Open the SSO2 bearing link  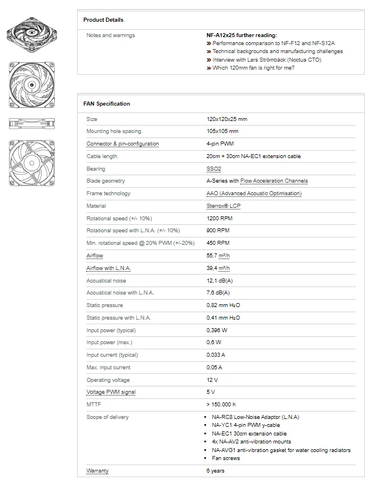[213, 169]
